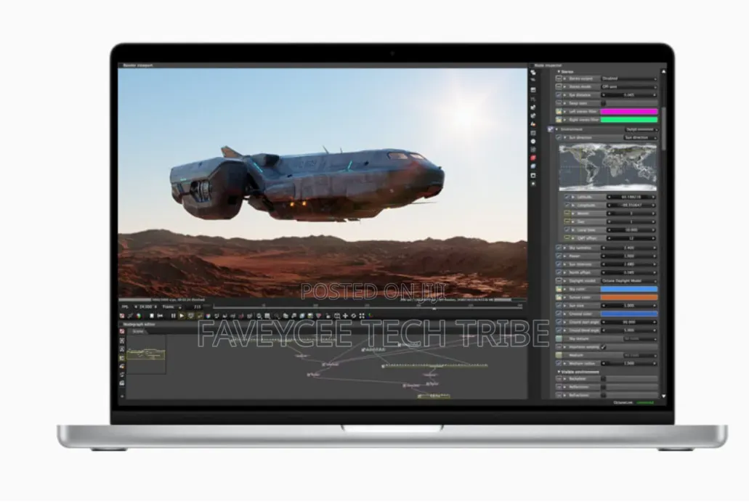Click the bottom icon in Nodegraph editor sidebar
The image size is (749, 504).
pyautogui.click(x=122, y=396)
